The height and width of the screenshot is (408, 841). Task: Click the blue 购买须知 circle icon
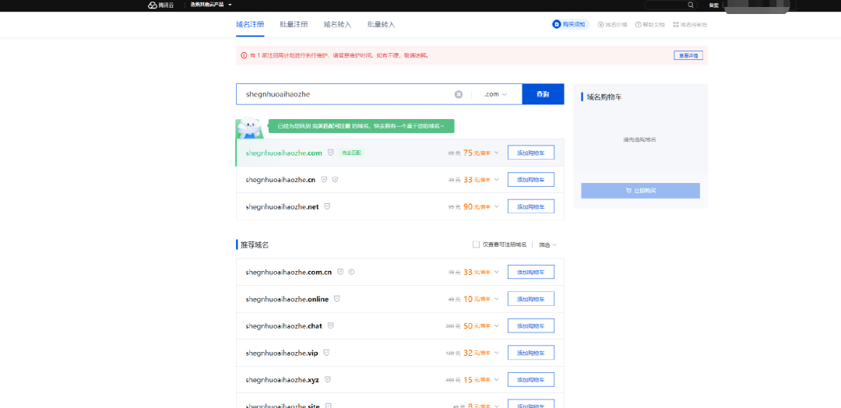(557, 25)
